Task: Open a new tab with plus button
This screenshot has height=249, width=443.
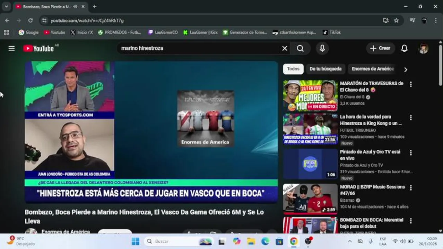Action: (95, 7)
